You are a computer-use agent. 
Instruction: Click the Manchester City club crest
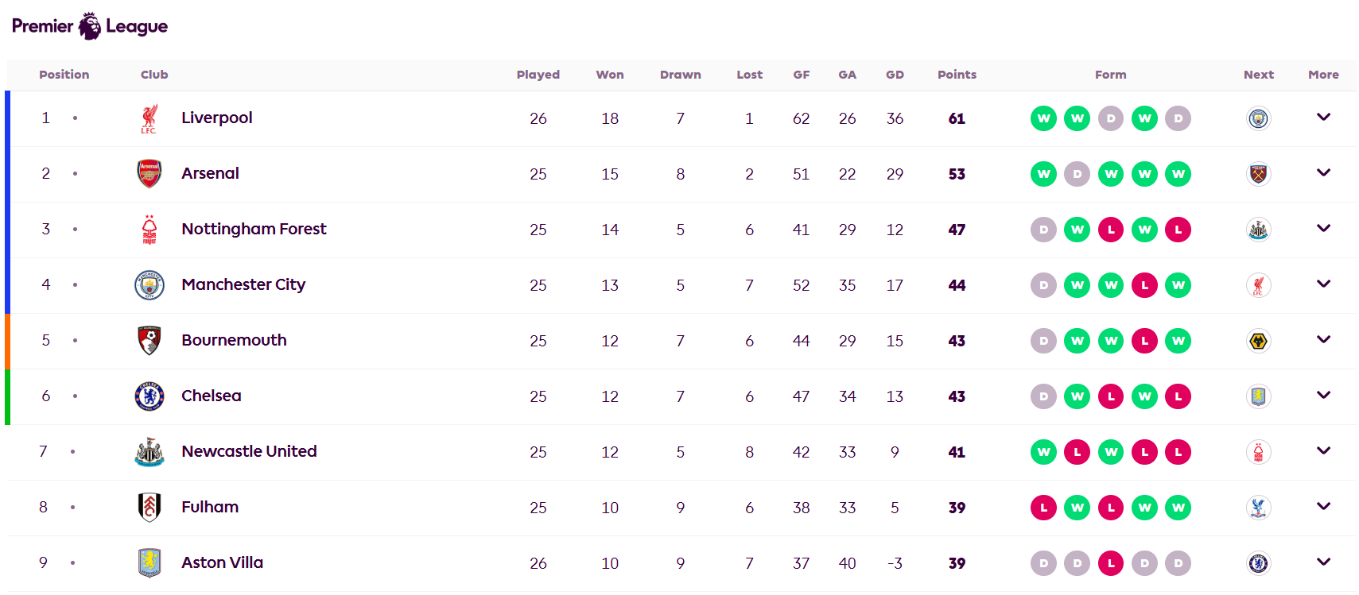[x=149, y=285]
